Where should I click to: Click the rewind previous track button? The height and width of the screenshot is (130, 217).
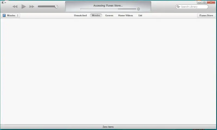[15, 6]
